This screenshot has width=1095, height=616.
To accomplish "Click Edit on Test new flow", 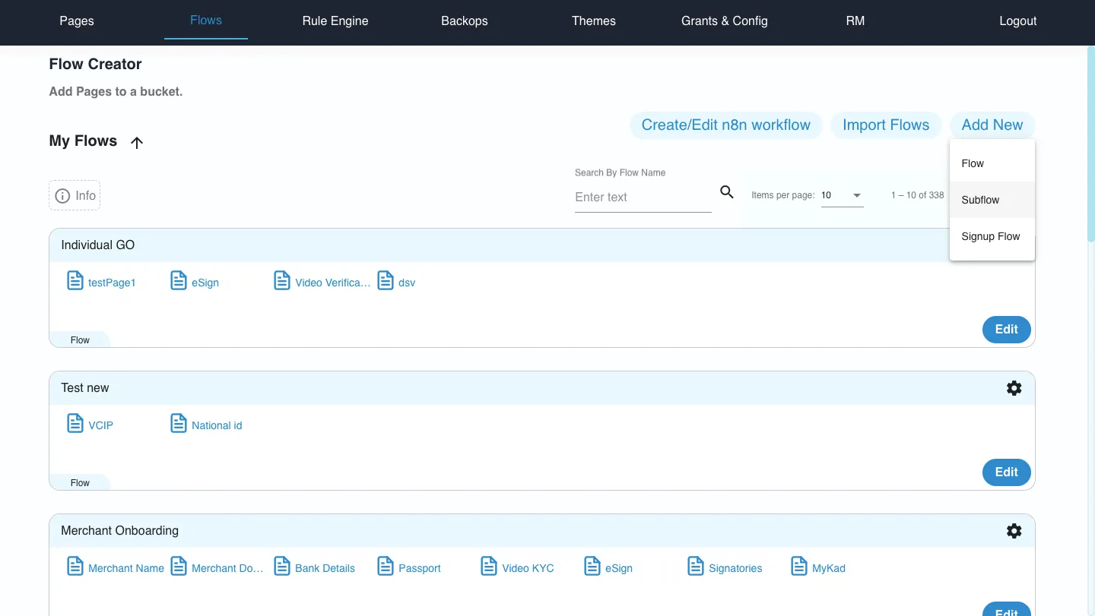I will (1007, 472).
